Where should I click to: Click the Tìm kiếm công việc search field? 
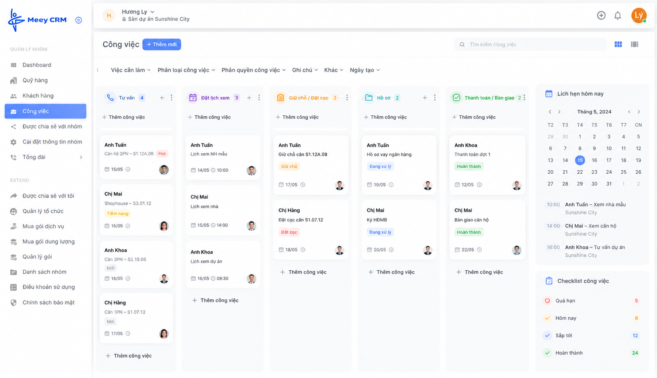530,45
